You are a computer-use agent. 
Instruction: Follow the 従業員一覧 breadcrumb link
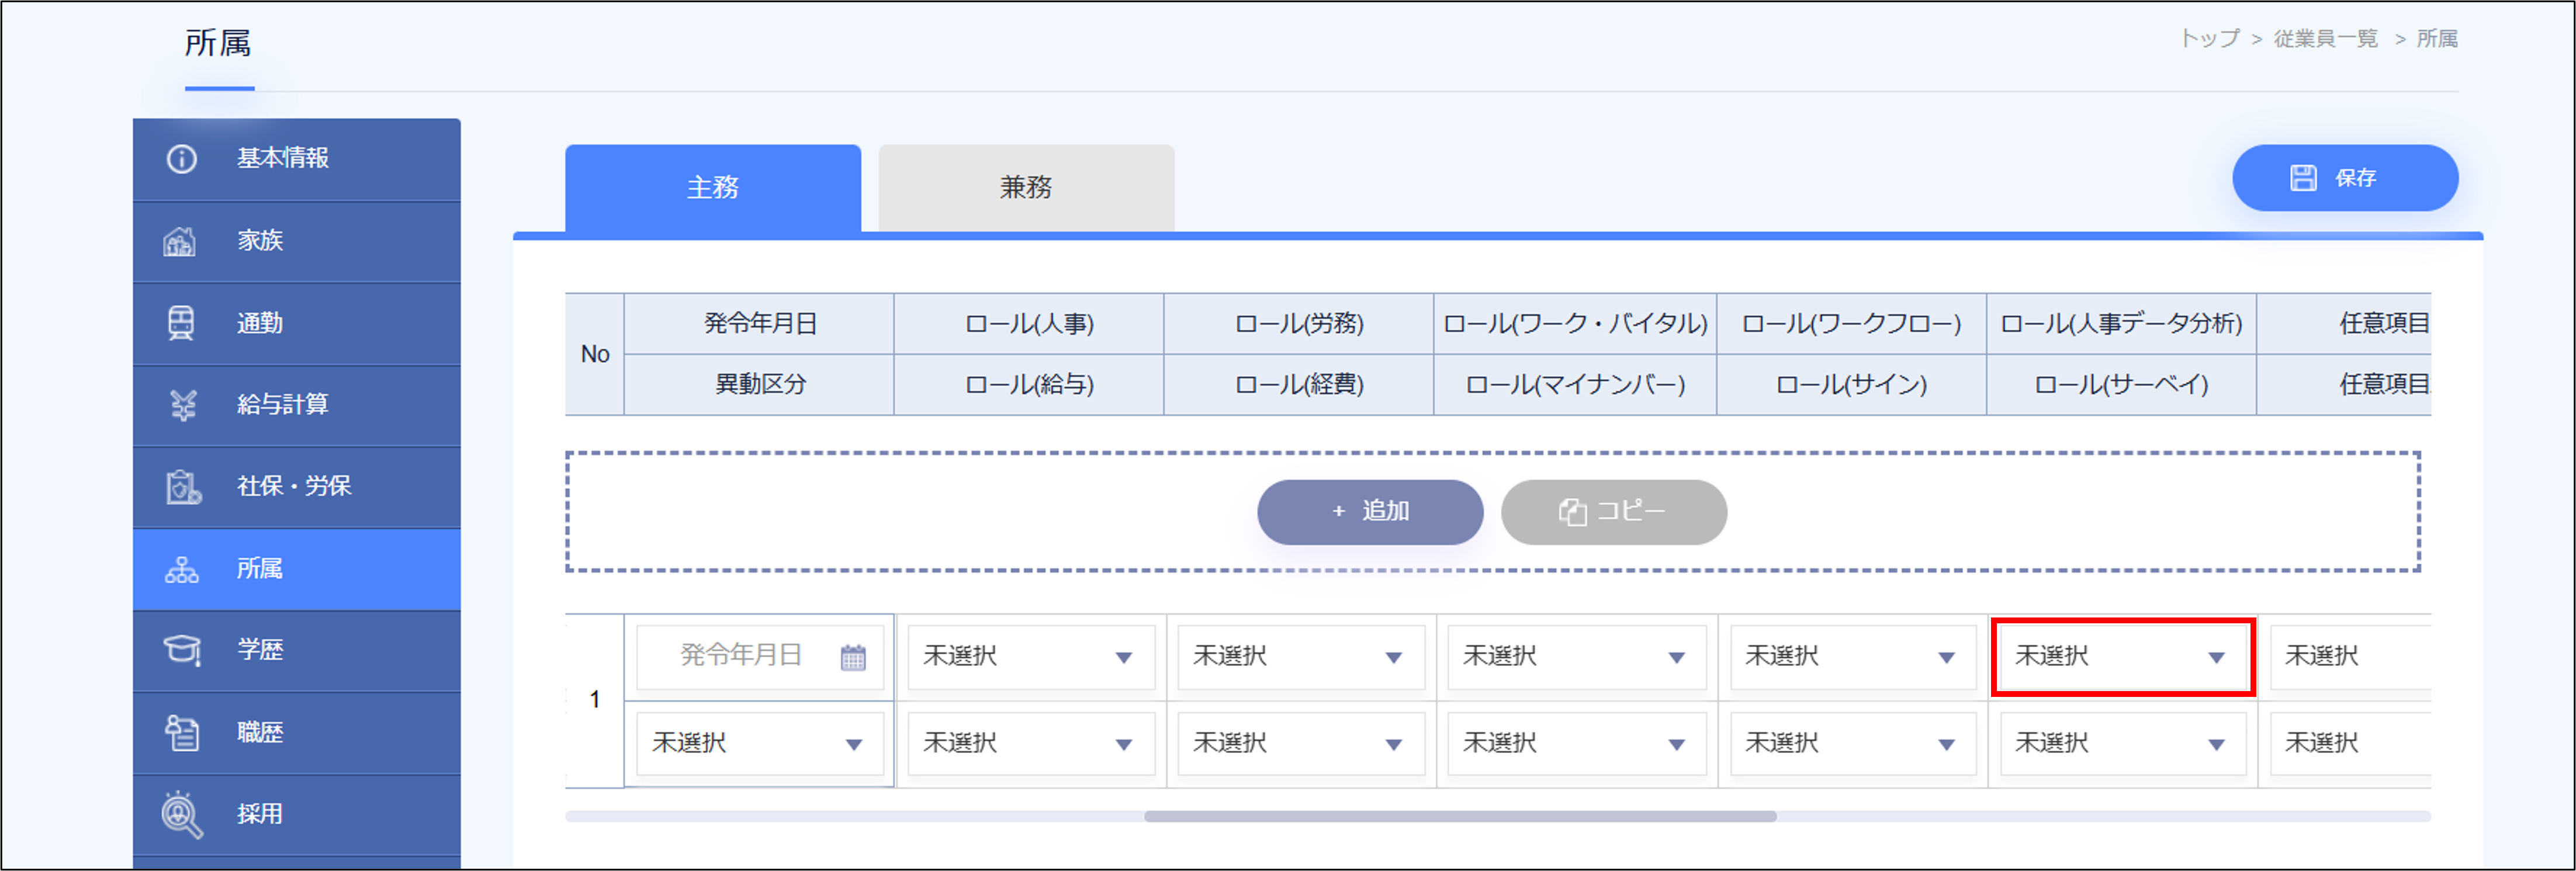[x=2325, y=39]
